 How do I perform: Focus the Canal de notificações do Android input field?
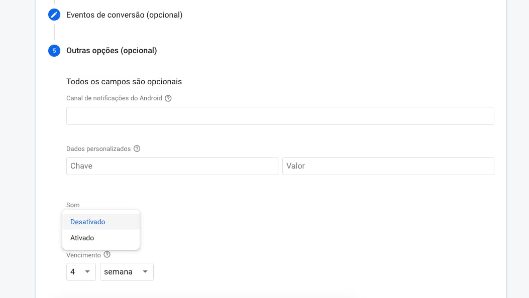click(x=280, y=115)
